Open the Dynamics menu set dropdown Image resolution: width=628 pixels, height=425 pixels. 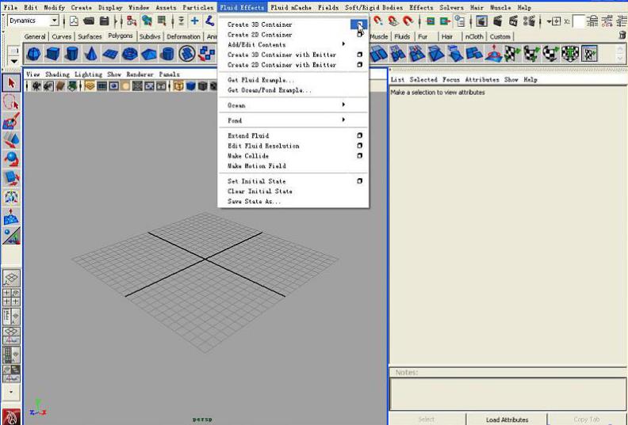(55, 21)
